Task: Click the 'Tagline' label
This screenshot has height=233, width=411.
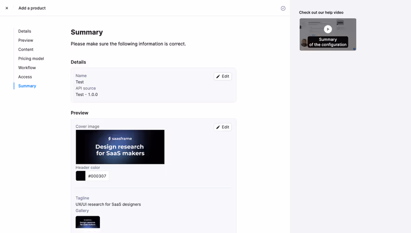Action: click(x=82, y=198)
